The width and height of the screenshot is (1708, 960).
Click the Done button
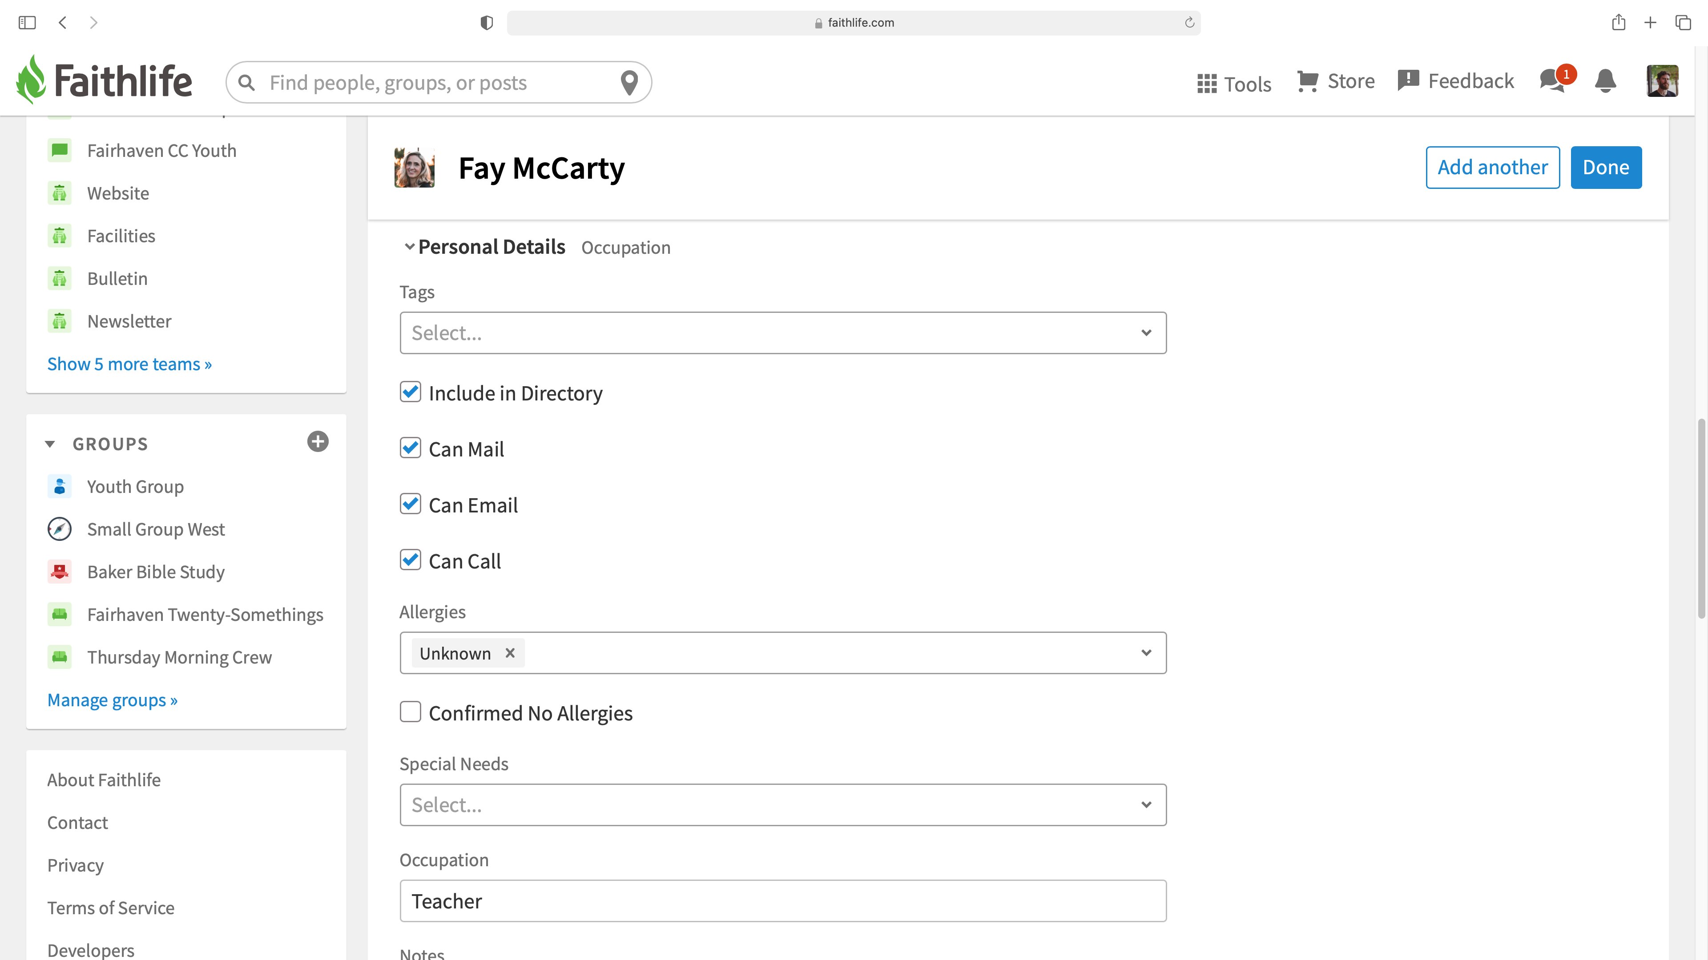1606,168
